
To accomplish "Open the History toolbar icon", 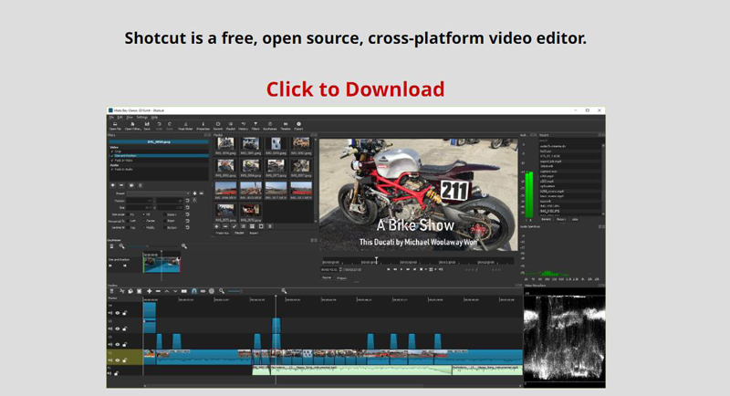I will pos(243,126).
